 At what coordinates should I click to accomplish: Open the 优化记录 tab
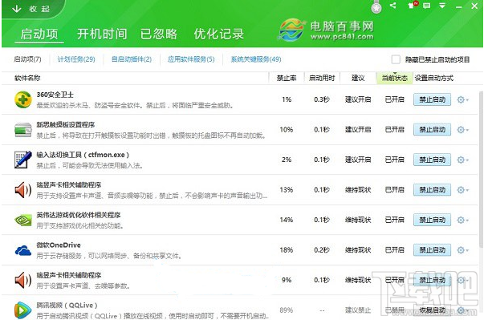tap(219, 34)
